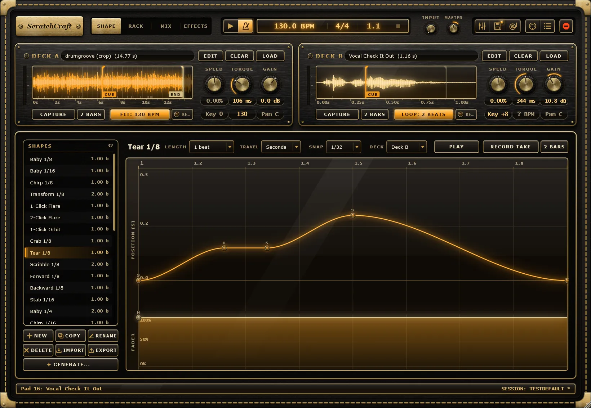
Task: Toggle the metronome icon
Action: pyautogui.click(x=246, y=26)
